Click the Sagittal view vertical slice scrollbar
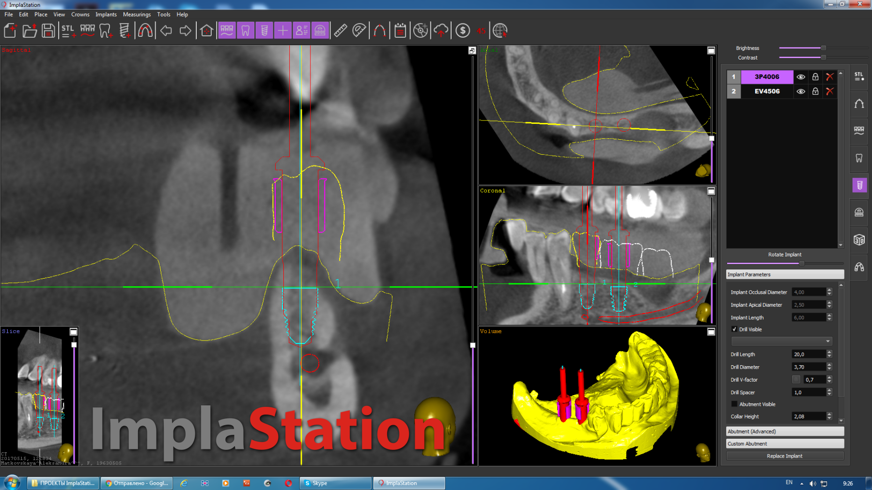The image size is (872, 490). pos(473,259)
